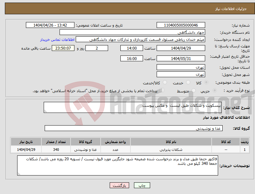This screenshot has height=194, width=255.
Task: Click the deadline time field 14:00
Action: pos(132,48)
